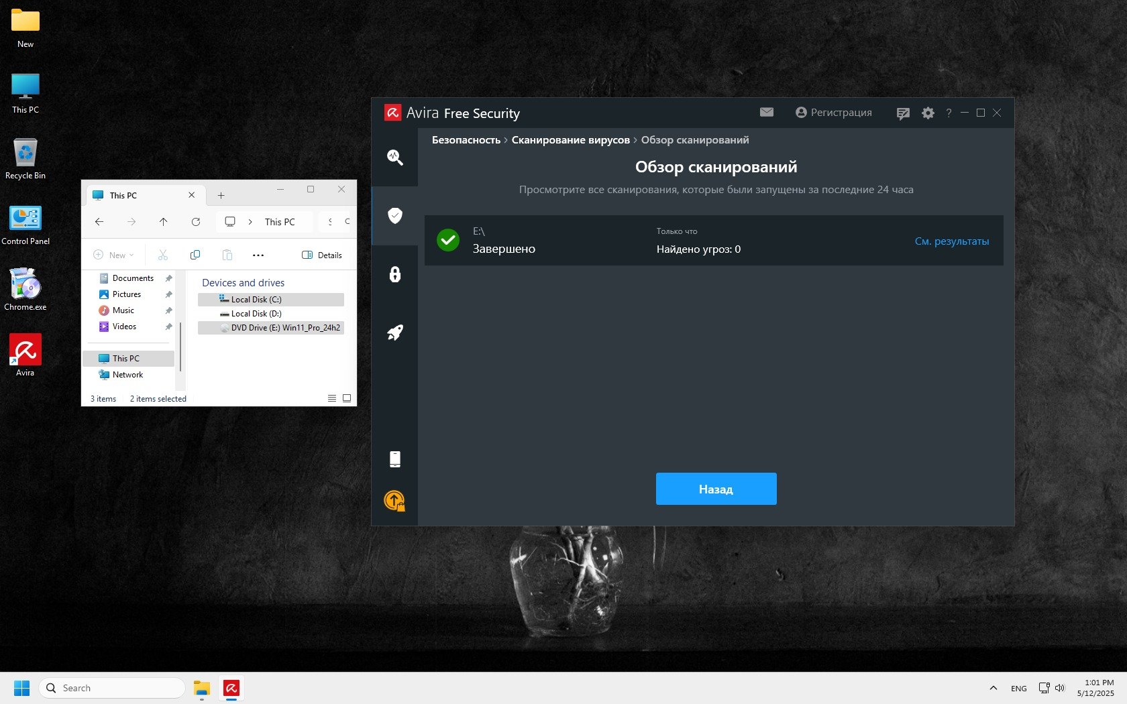Open File Explorer from the taskbar

(x=202, y=688)
